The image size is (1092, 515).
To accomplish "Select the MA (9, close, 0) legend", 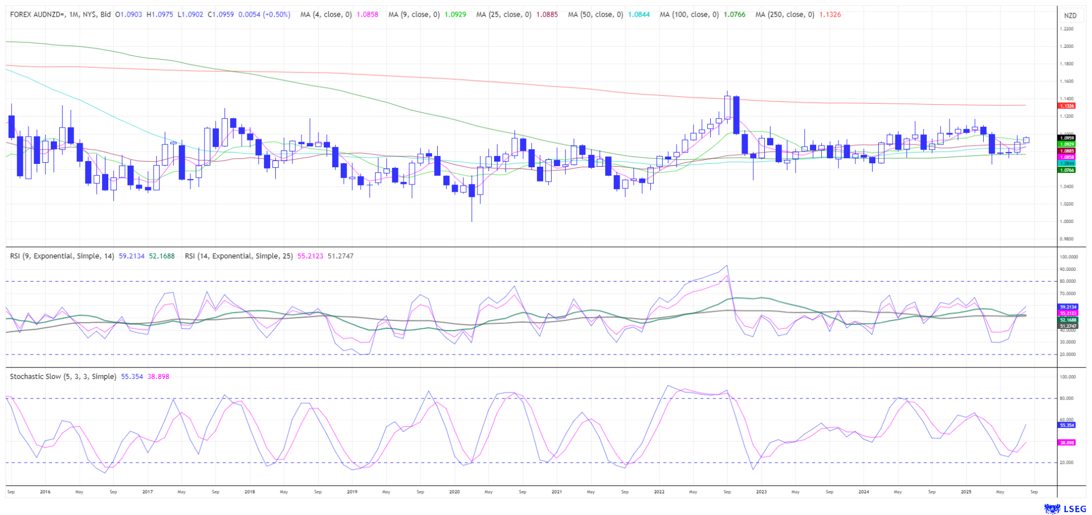I will click(414, 14).
